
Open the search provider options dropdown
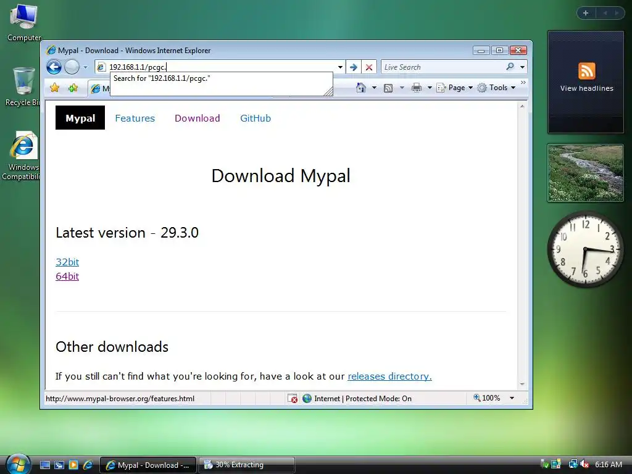522,67
